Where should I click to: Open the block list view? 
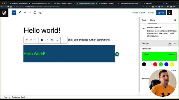40,13
